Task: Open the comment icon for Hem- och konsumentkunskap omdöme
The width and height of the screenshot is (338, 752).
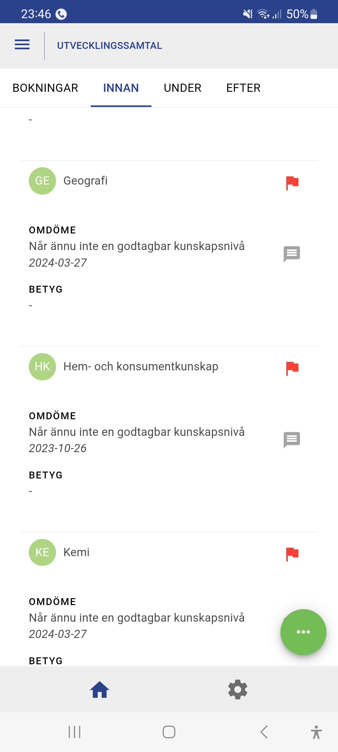Action: [292, 439]
